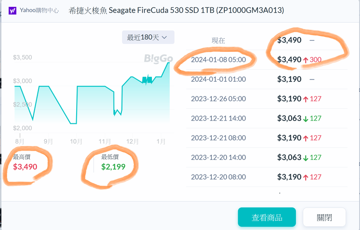360x230 pixels.
Task: Click the 10月 label on chart axis
Action: click(76, 141)
